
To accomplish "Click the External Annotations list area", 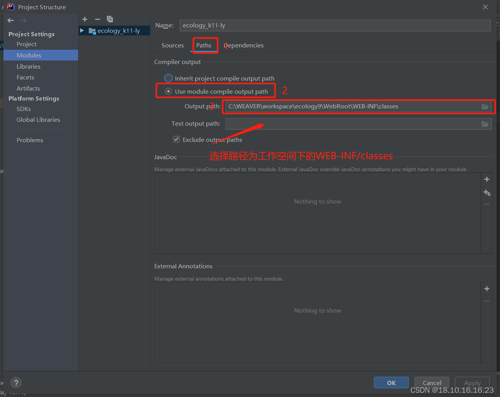I will (317, 322).
